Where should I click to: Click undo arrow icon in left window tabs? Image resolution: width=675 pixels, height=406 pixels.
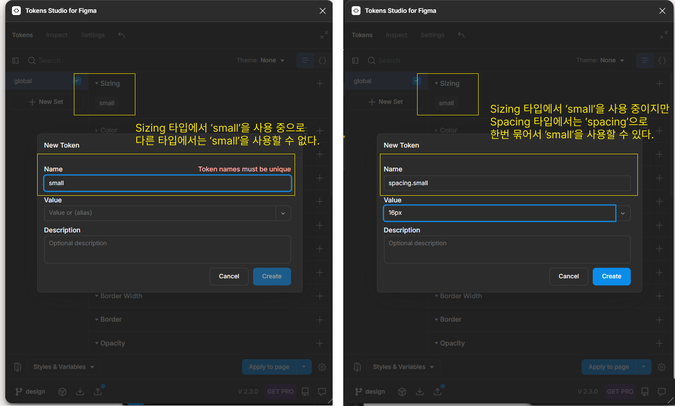(122, 35)
